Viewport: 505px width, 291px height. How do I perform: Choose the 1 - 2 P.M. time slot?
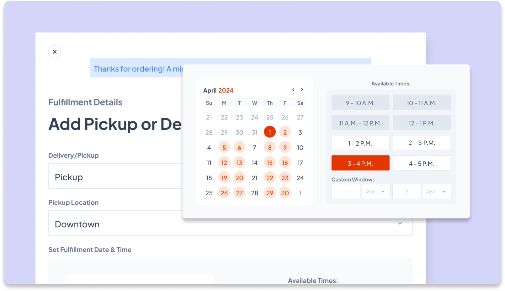[360, 143]
